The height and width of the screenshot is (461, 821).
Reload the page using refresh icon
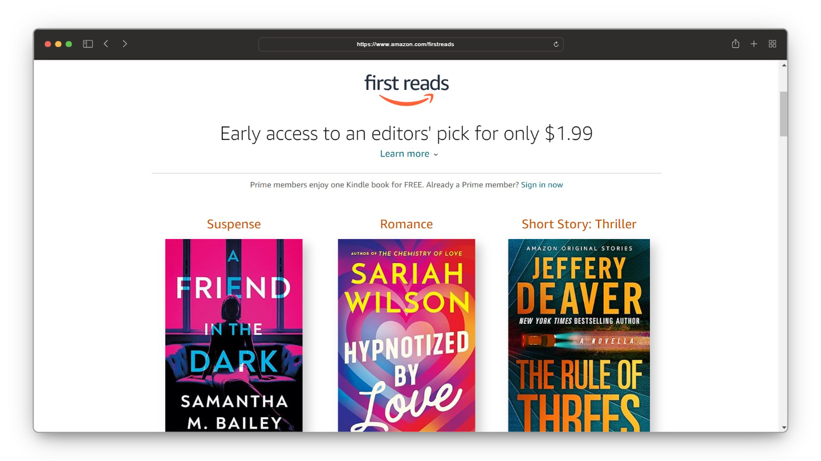pos(556,44)
